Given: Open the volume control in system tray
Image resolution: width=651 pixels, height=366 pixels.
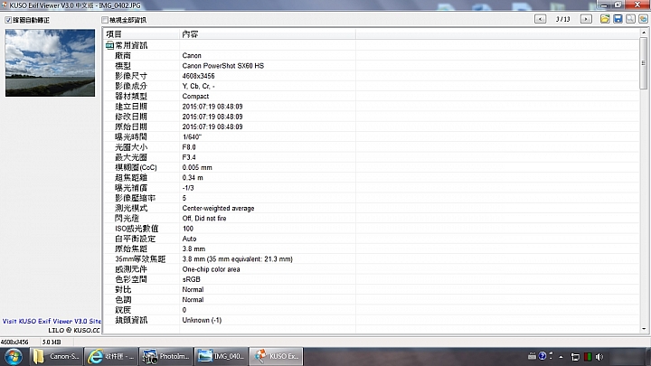Looking at the screenshot, I should 599,356.
